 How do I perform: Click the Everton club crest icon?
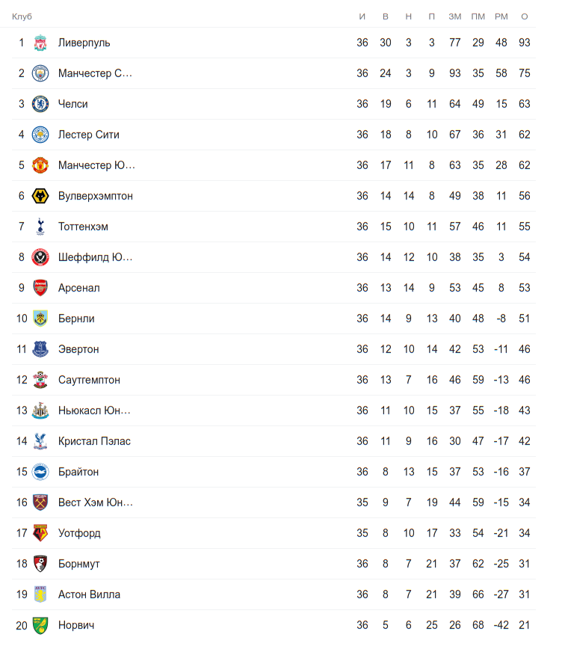click(x=40, y=349)
